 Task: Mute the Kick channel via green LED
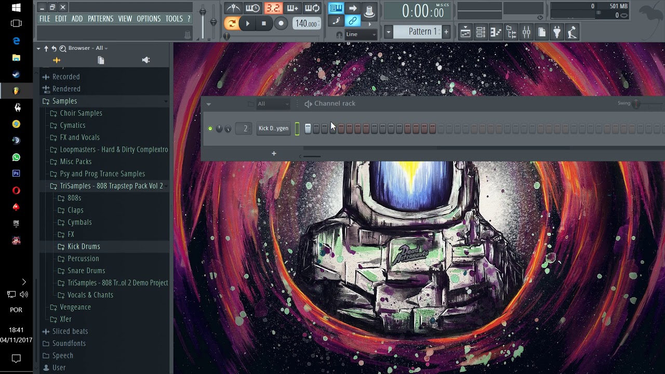pos(210,128)
